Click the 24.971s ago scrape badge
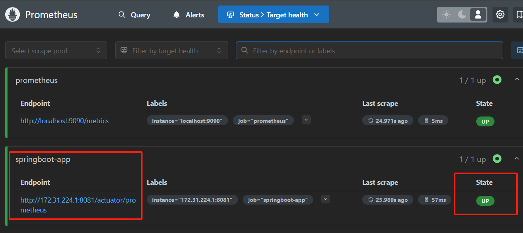The width and height of the screenshot is (523, 233). point(388,121)
